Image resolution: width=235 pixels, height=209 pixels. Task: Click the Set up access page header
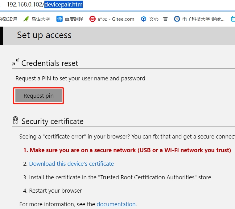tap(44, 35)
